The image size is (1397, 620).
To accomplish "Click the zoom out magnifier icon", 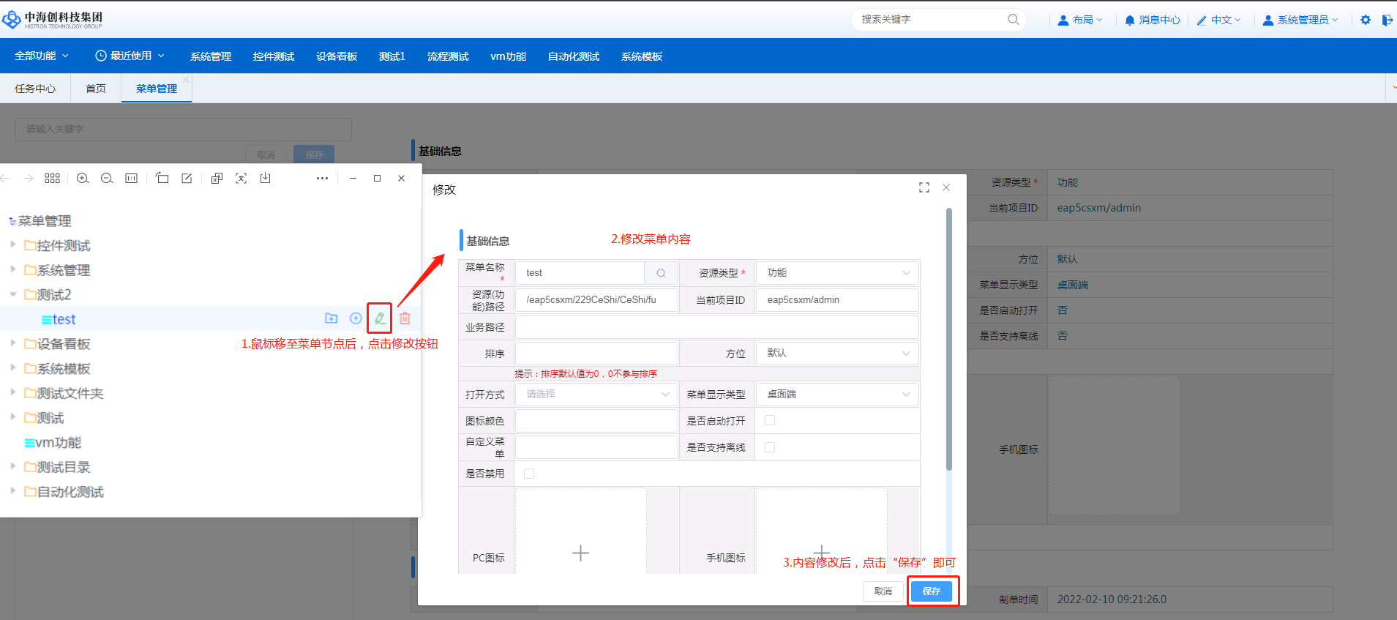I will click(x=107, y=179).
